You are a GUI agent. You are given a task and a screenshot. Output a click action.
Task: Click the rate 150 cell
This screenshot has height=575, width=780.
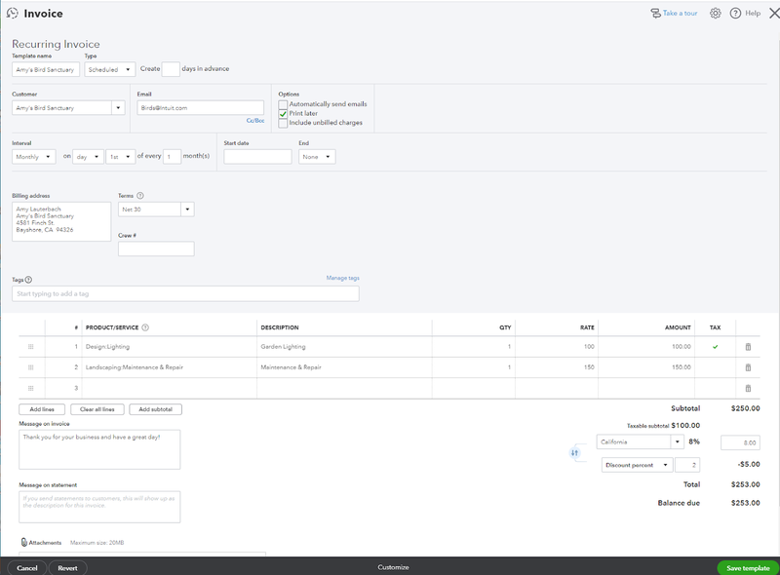point(557,367)
